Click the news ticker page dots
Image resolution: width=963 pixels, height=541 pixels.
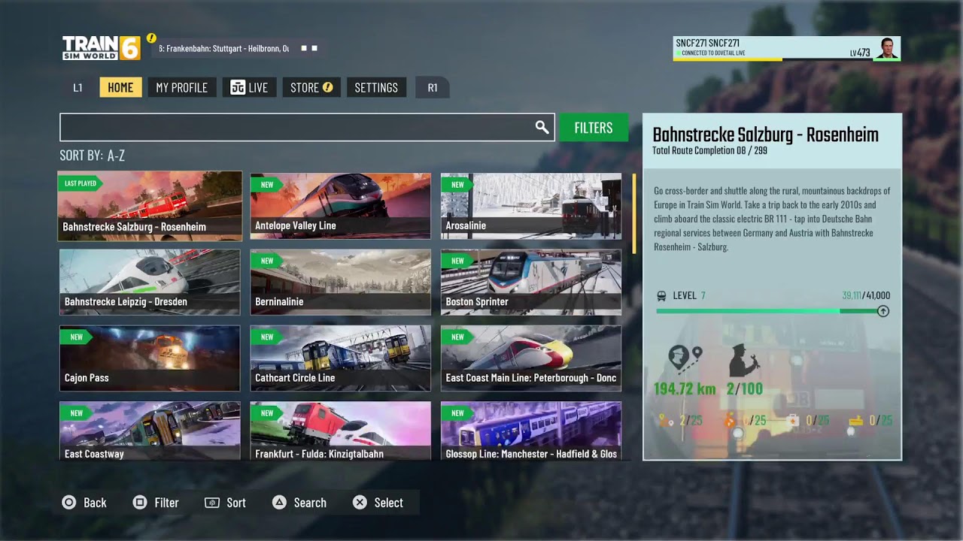tap(309, 48)
